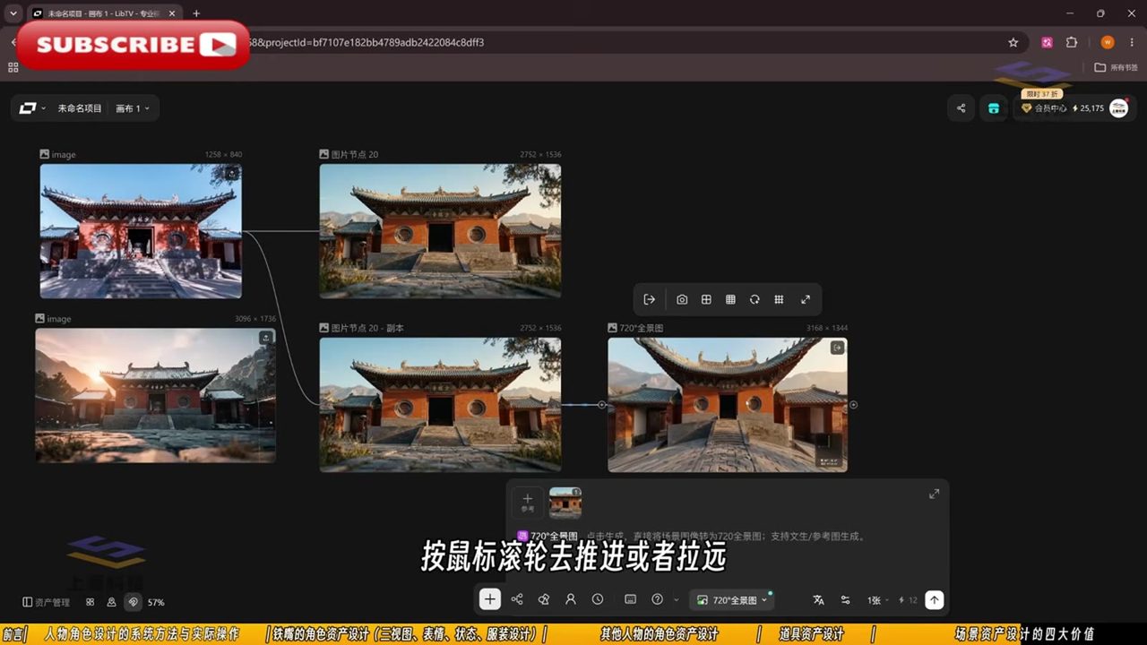Click the nine-cell hash grid icon in image toolbar
Image resolution: width=1147 pixels, height=645 pixels.
pyautogui.click(x=779, y=299)
